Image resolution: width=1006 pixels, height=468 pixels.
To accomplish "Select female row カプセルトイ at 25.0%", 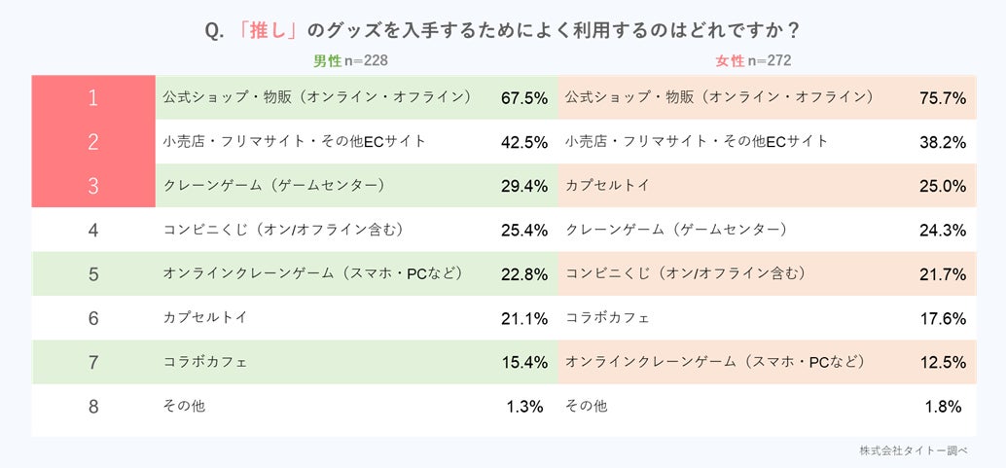I will [x=607, y=185].
